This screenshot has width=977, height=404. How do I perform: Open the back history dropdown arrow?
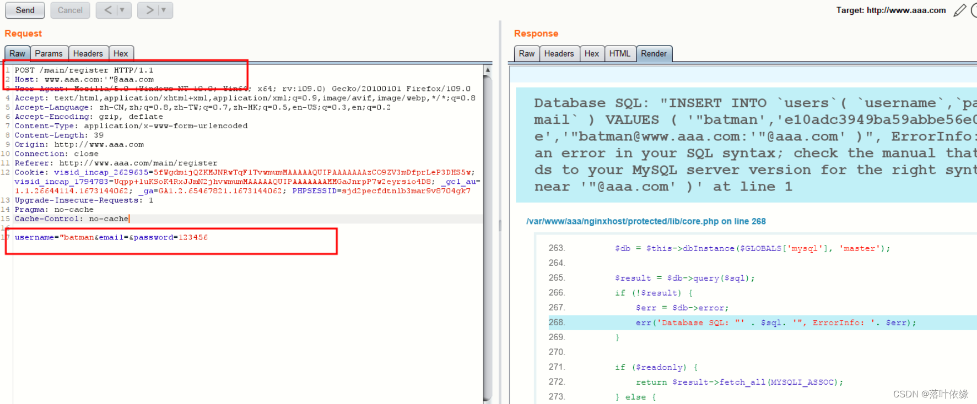click(122, 10)
